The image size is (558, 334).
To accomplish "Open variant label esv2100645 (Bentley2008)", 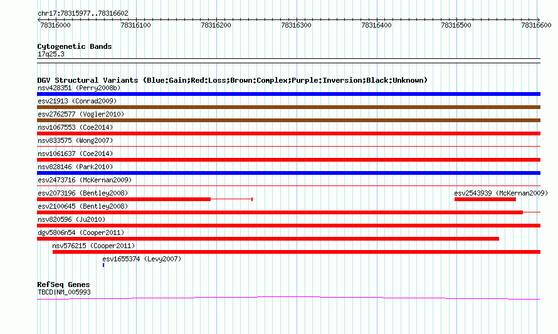I will [83, 206].
